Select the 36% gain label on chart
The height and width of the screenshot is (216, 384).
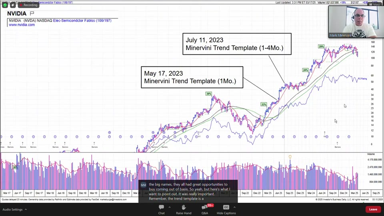click(x=208, y=94)
